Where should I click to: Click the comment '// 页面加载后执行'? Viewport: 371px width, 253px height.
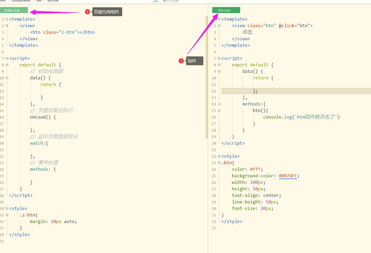[51, 110]
